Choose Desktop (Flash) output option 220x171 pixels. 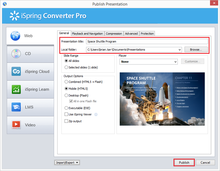[66, 95]
